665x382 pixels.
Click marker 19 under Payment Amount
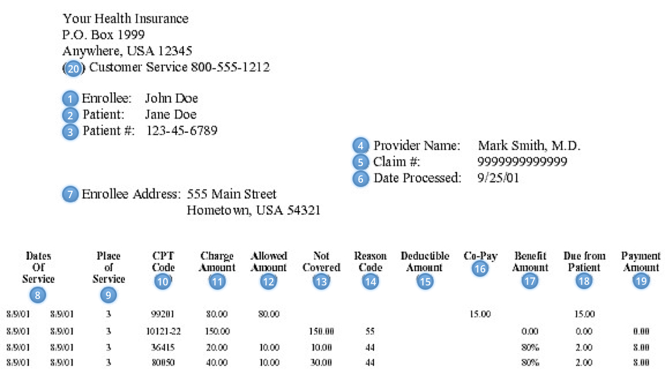(642, 282)
